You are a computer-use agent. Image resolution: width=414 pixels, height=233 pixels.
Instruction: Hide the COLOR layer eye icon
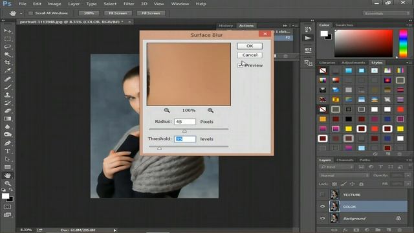322,206
